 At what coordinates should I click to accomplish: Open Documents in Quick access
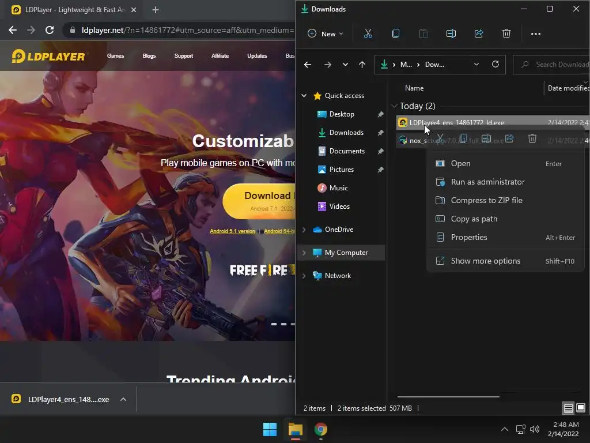click(x=347, y=151)
